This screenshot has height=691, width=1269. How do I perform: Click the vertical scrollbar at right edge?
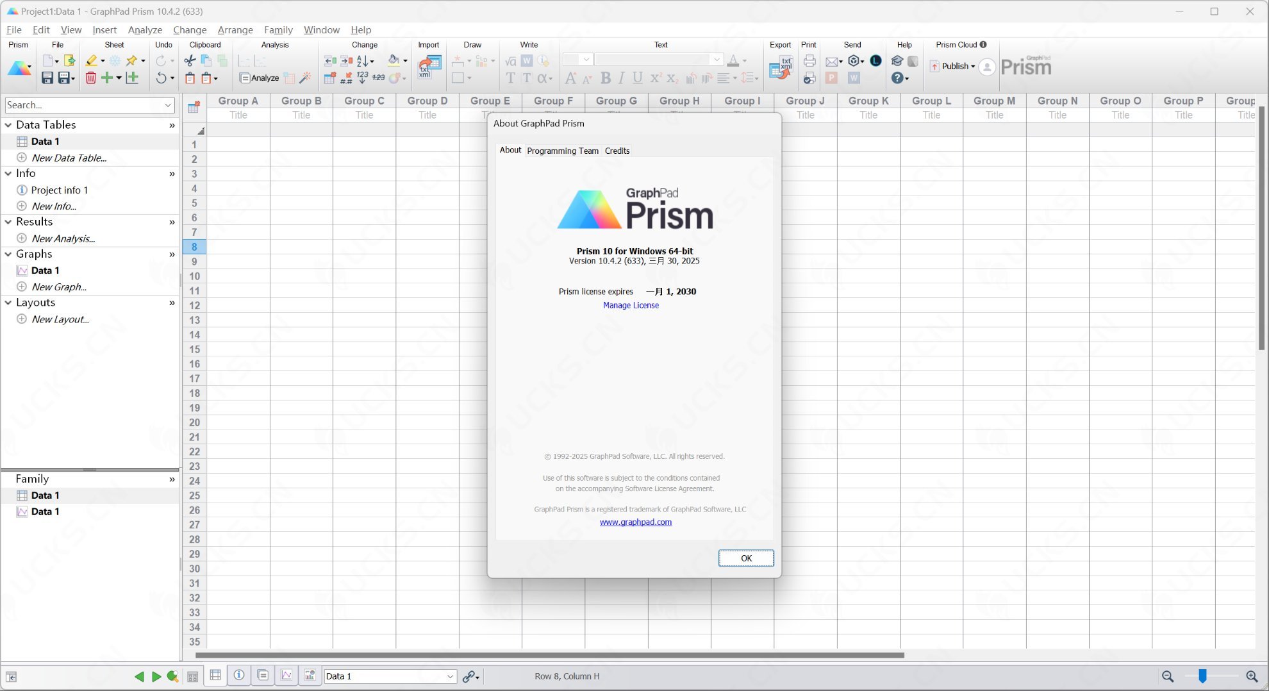pyautogui.click(x=1261, y=228)
